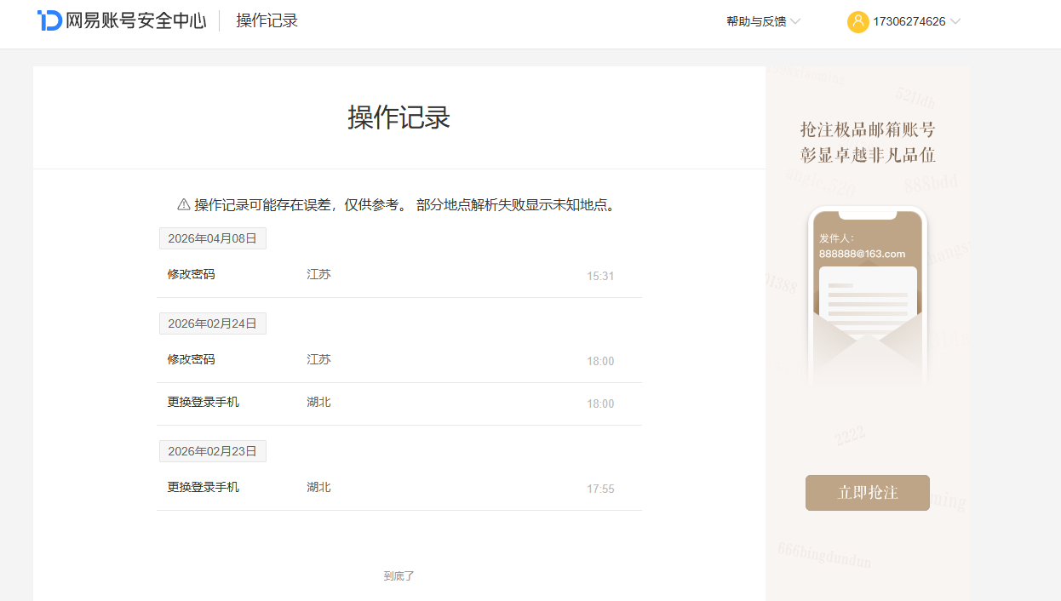The width and height of the screenshot is (1061, 601).
Task: Click 修改密码 entry at 15:31
Action: 191,274
